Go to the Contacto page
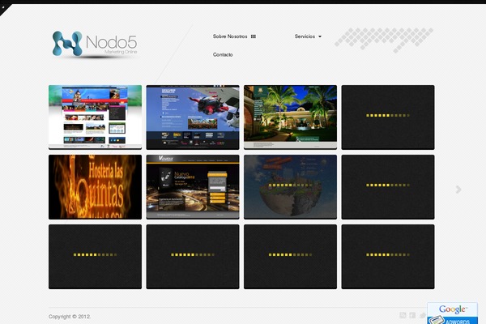 (x=223, y=54)
